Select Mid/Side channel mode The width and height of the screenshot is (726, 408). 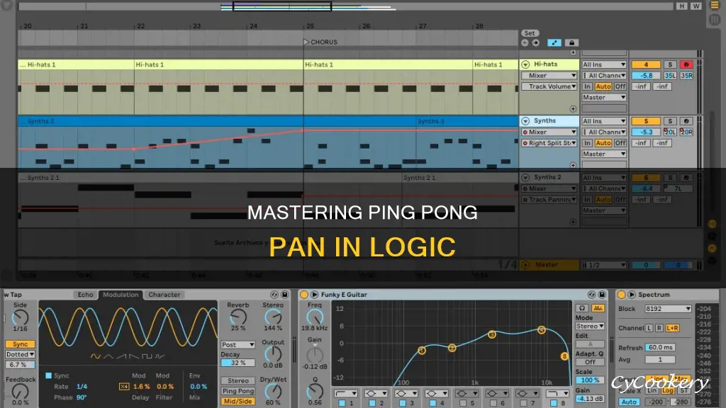pos(238,402)
